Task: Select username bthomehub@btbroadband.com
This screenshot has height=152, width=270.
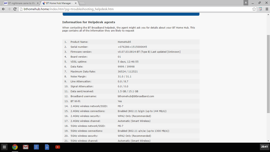Action: pyautogui.click(x=136, y=96)
